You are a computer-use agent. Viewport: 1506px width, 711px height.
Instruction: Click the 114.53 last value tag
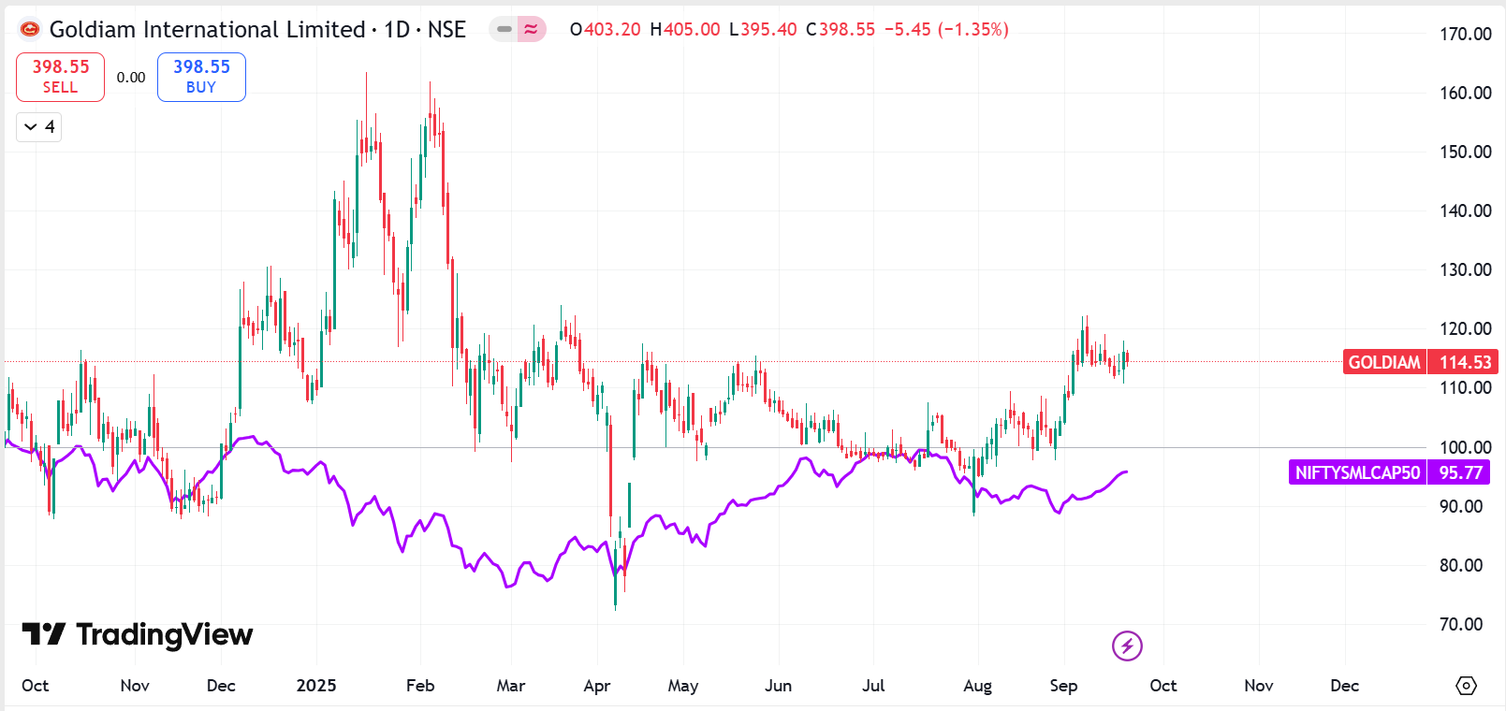1465,362
